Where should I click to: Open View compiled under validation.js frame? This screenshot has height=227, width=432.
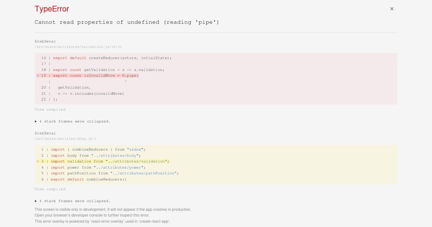coord(50,109)
